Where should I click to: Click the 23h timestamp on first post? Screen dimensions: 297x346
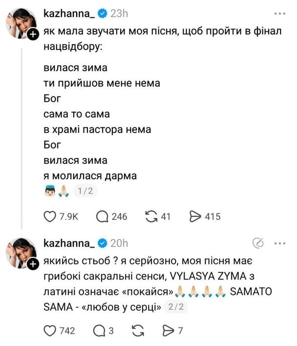[121, 14]
